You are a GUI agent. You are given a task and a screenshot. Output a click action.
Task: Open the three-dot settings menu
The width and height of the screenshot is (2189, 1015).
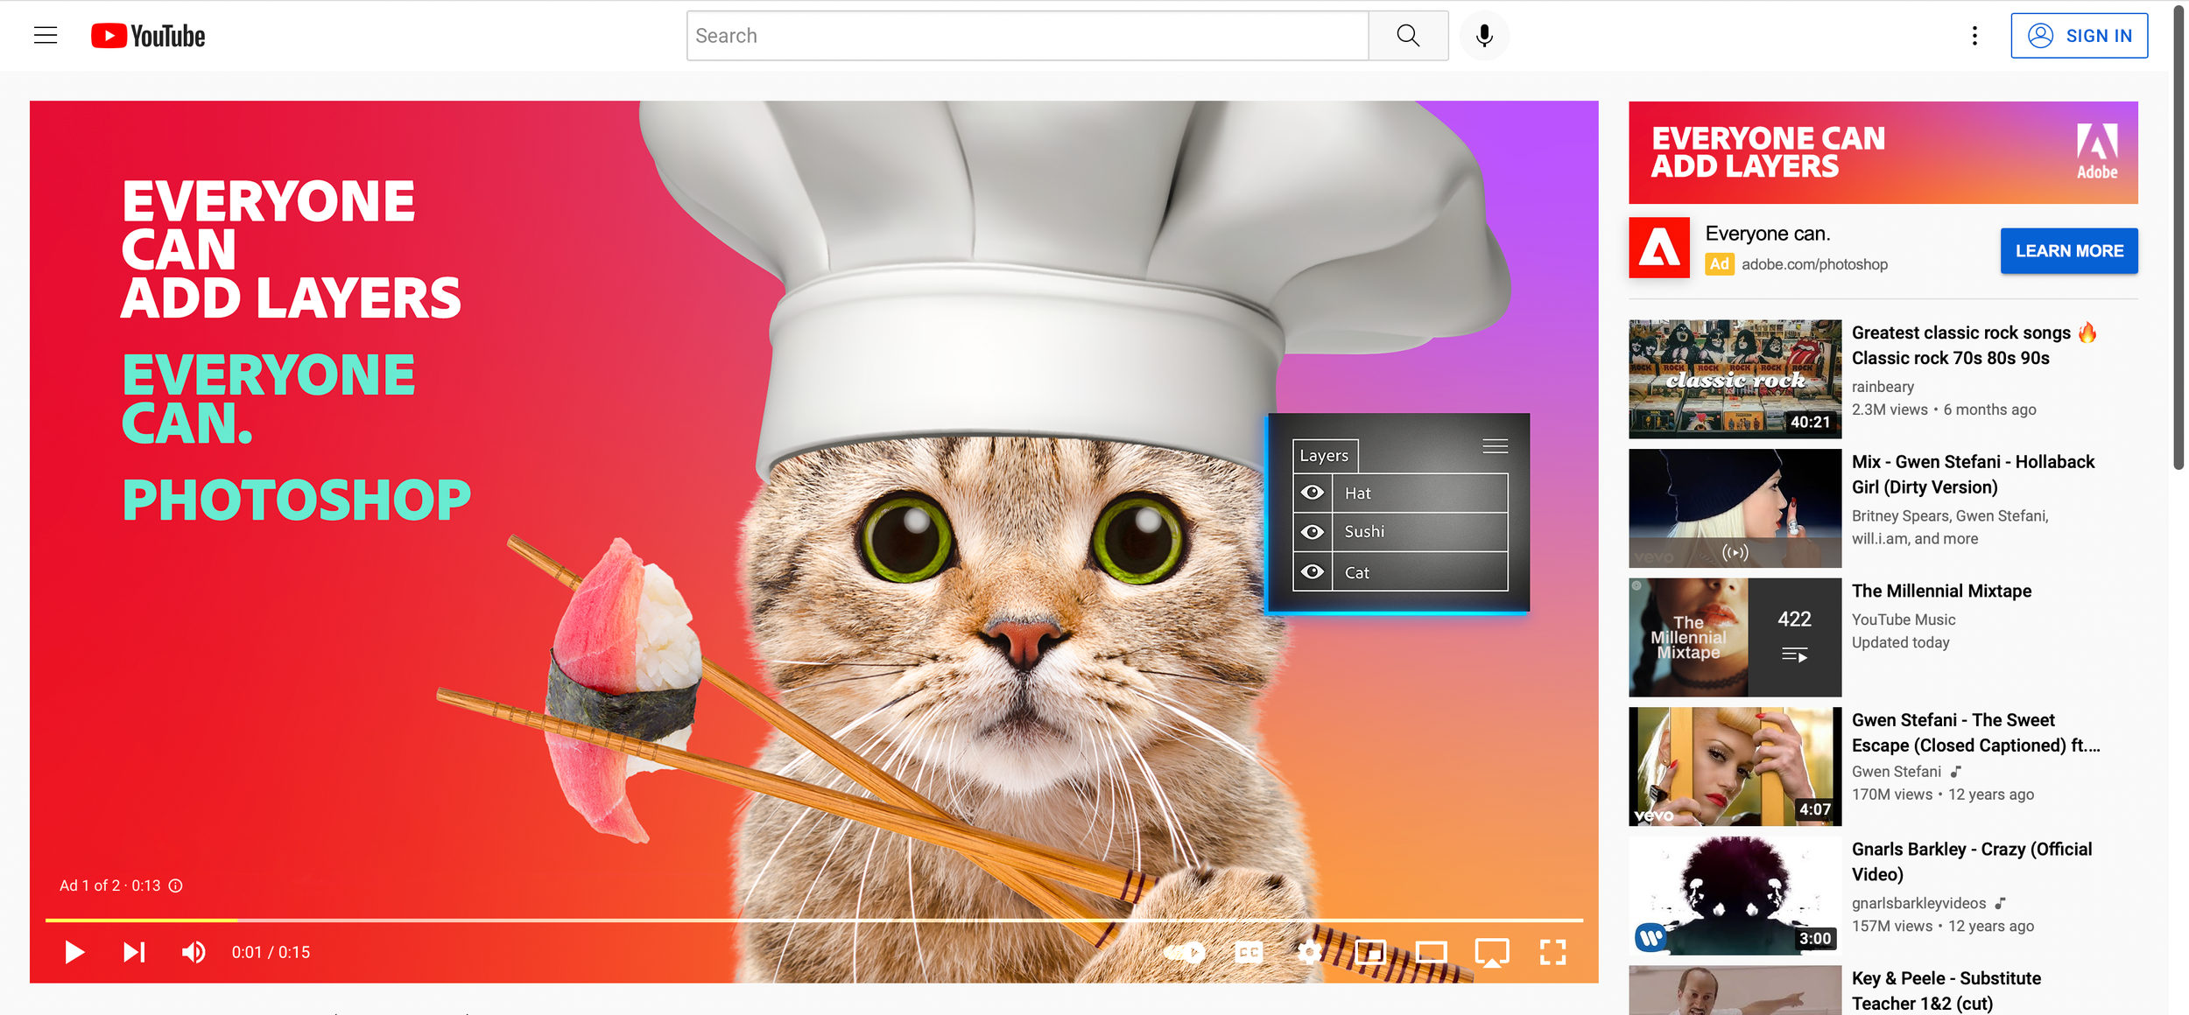pos(1974,36)
